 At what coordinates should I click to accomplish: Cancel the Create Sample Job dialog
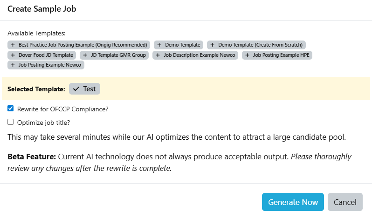(345, 202)
